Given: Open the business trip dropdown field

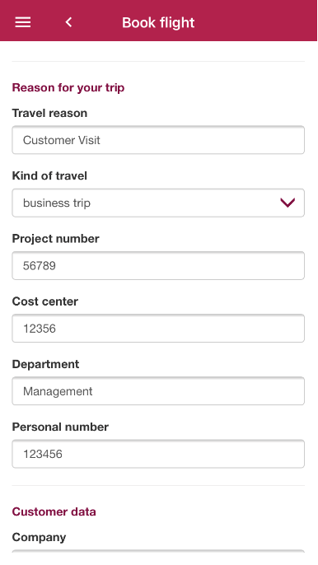Looking at the screenshot, I should (x=158, y=203).
